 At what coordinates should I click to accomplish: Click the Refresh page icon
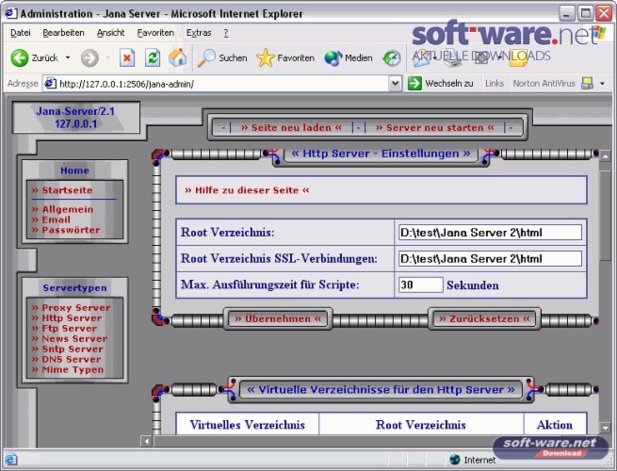[x=153, y=58]
